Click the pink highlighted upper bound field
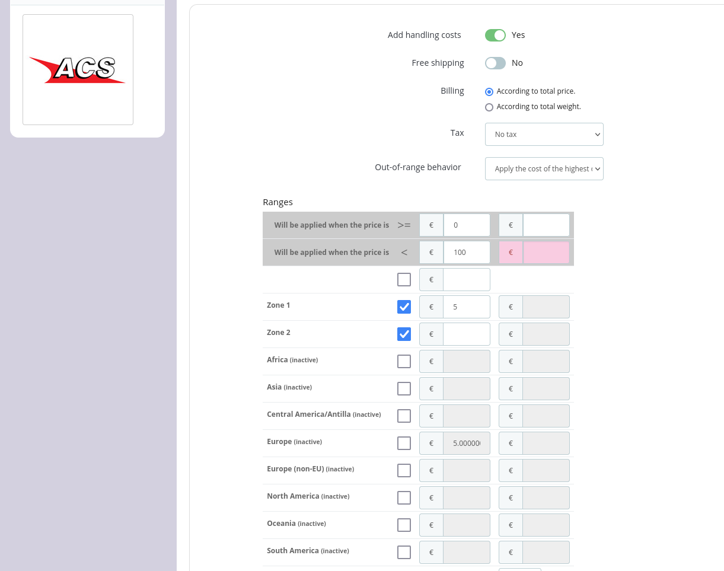Screen dimensions: 724x571 [546, 253]
